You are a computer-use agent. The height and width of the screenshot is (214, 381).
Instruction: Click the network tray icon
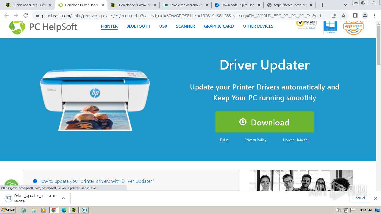pyautogui.click(x=345, y=210)
